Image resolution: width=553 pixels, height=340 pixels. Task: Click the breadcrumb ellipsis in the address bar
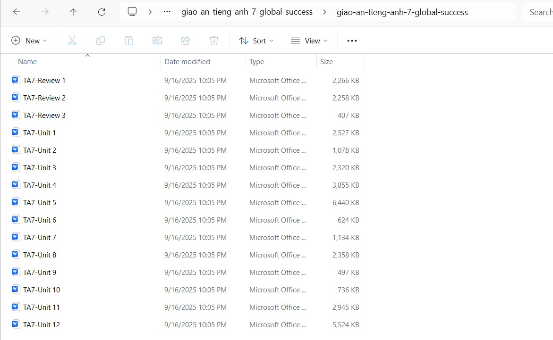click(x=167, y=11)
